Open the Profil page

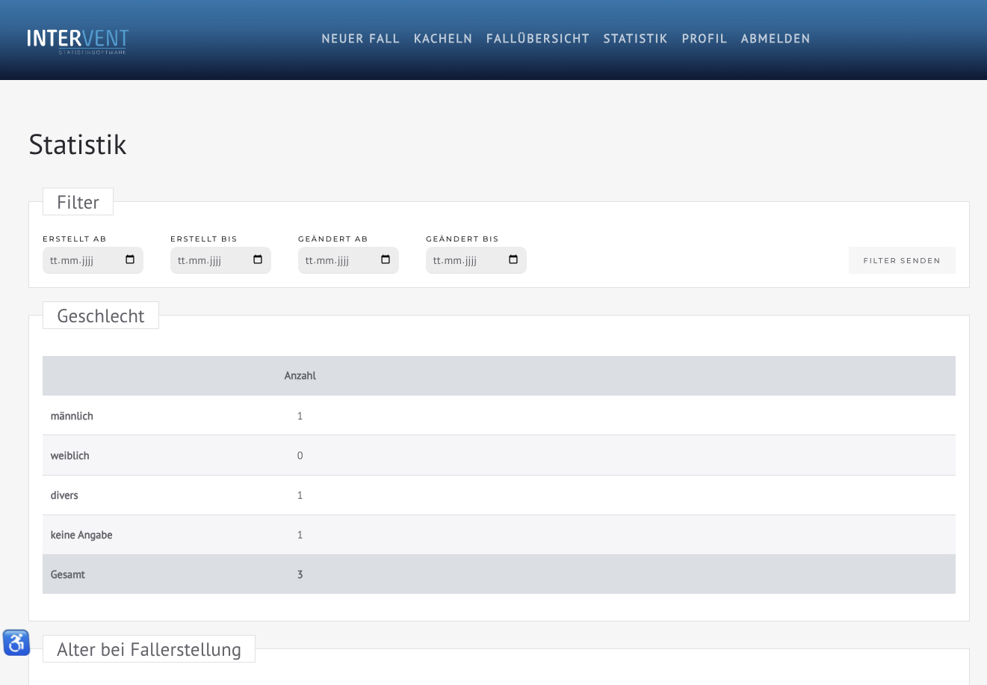[704, 39]
